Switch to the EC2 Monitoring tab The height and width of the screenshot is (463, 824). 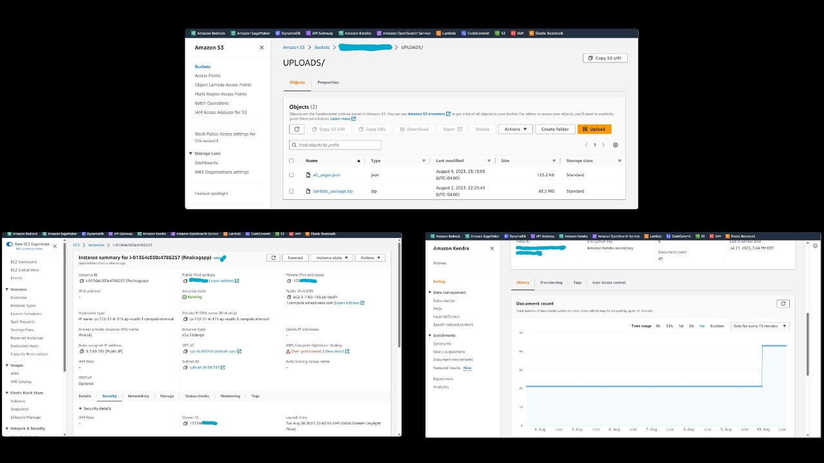click(x=230, y=396)
